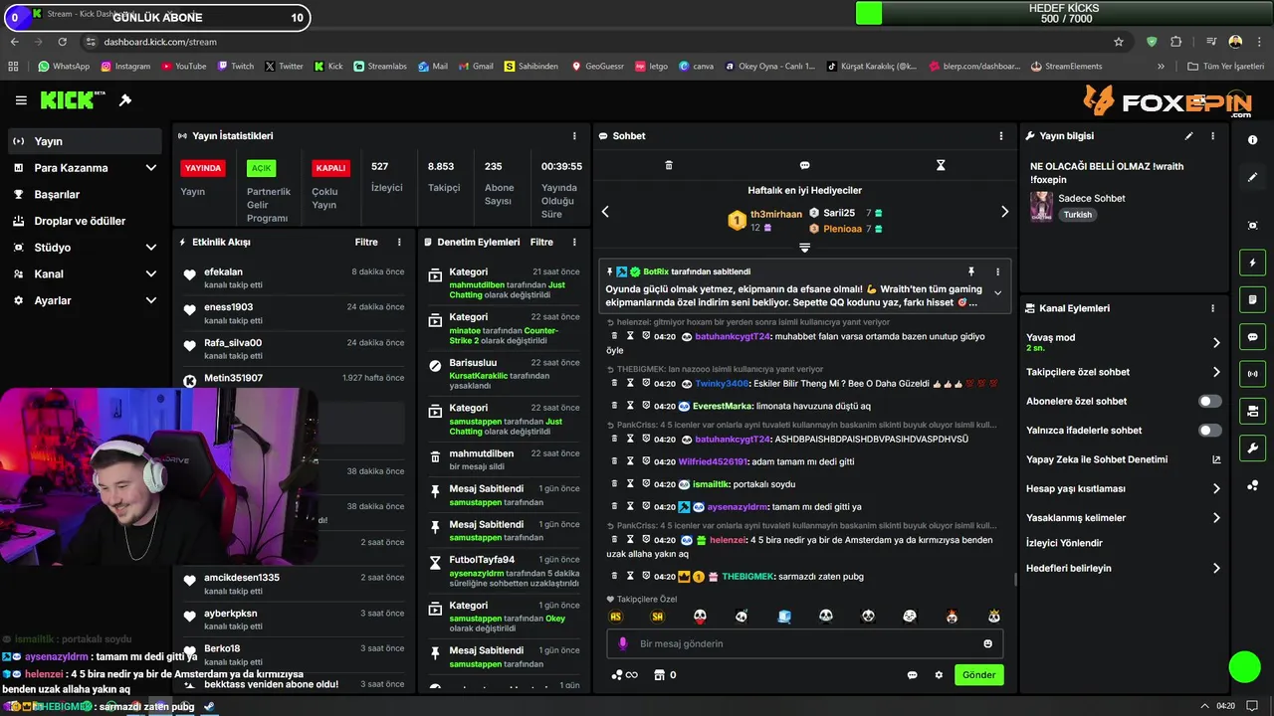Click İzleyici Yönlendir

[x=1064, y=543]
